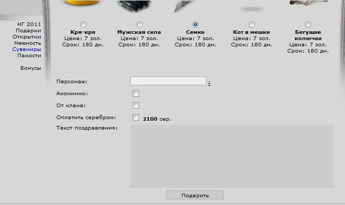Go to the Пакости section

click(29, 56)
